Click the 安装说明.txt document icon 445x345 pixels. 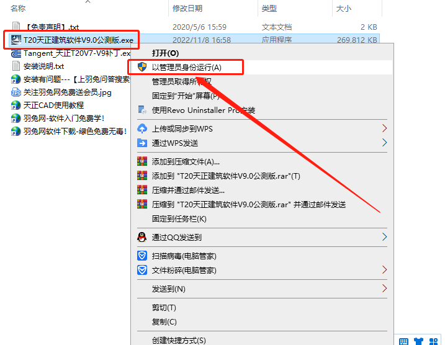tap(16, 66)
